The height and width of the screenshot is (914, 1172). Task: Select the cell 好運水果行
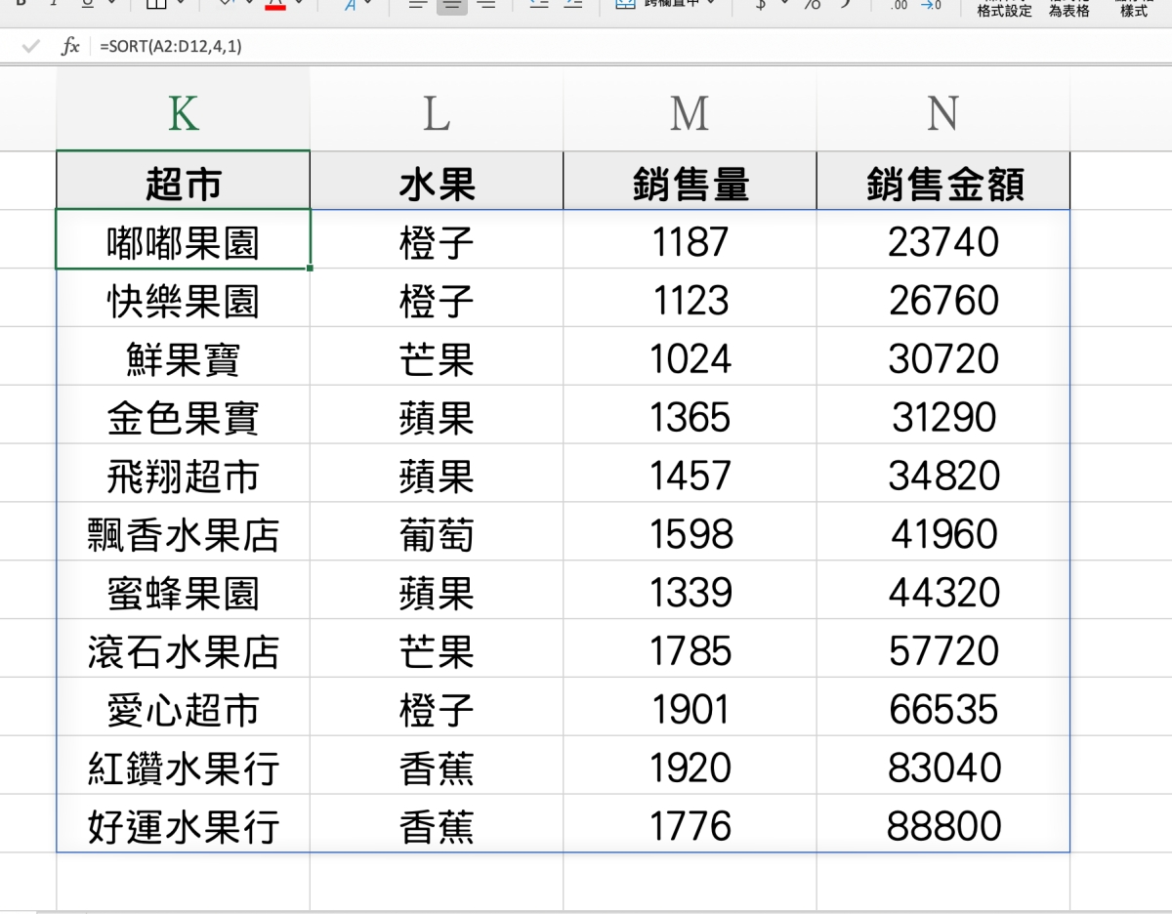183,824
